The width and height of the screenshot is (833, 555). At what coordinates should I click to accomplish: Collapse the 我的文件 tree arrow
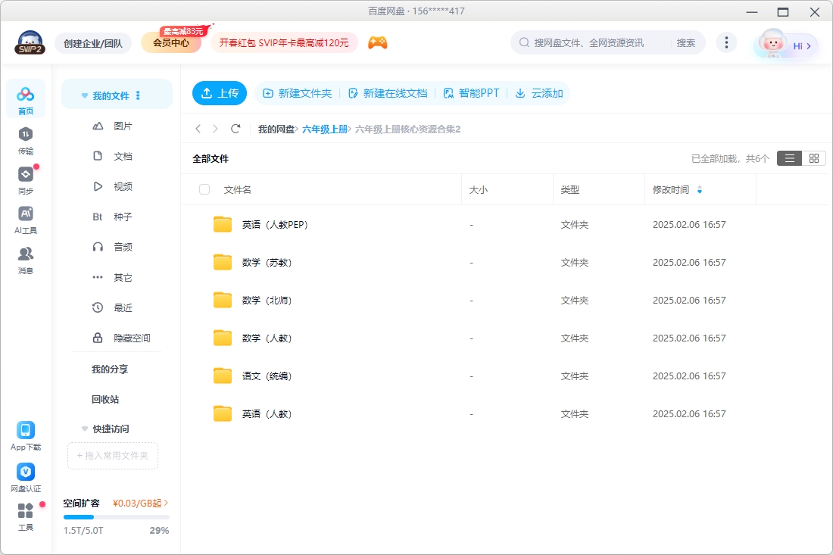pos(85,95)
